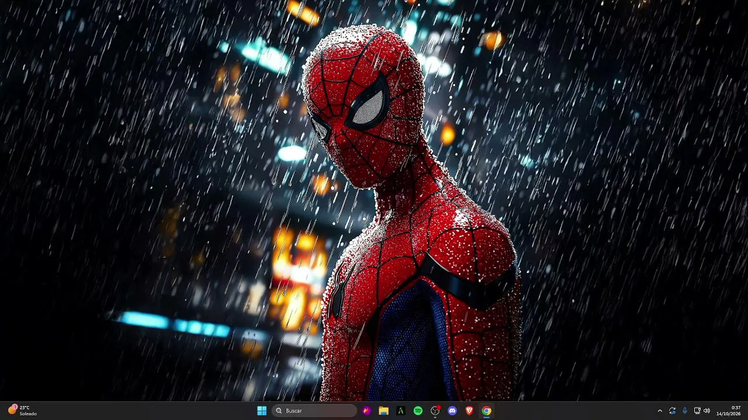The height and width of the screenshot is (420, 748).
Task: Switch to the Google Chrome window
Action: click(x=486, y=411)
